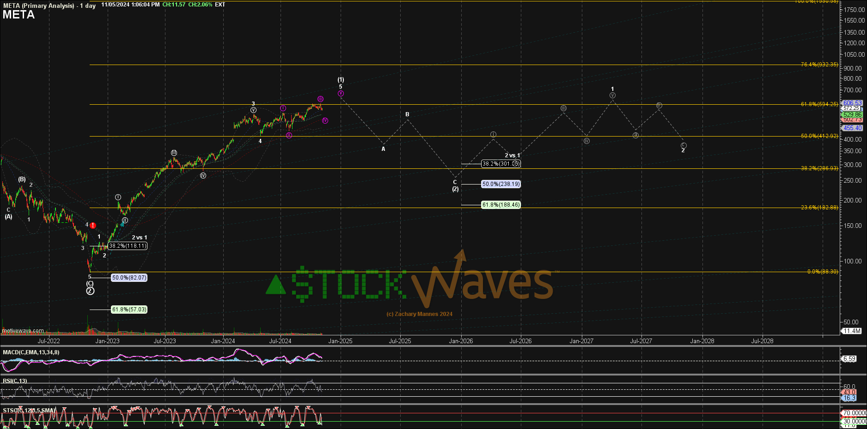This screenshot has width=867, height=429.
Task: Open the MACD(C,EMA,13,34,8) indicator label
Action: [x=31, y=352]
